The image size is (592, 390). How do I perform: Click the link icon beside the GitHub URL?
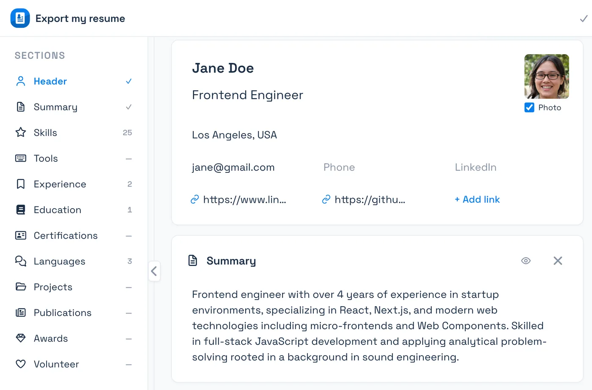(326, 199)
